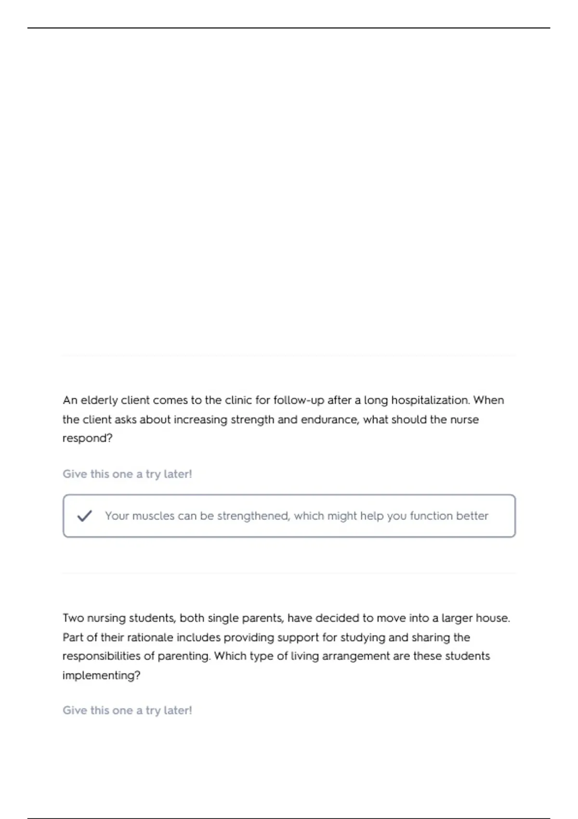Click the black horizontal rule at the page bottom
The width and height of the screenshot is (578, 819).
point(289,818)
